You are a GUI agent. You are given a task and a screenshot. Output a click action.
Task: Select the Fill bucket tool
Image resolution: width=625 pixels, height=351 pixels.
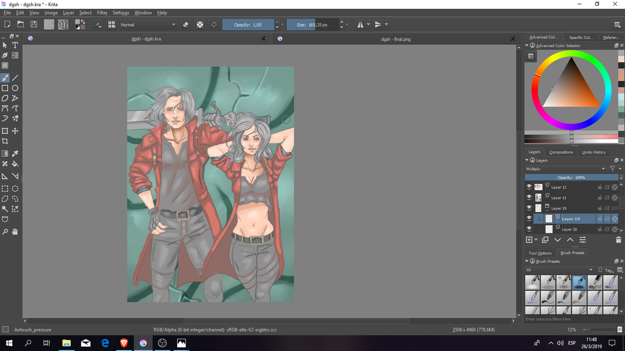tap(15, 164)
